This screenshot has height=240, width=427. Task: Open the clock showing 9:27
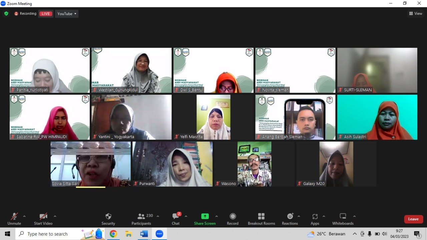pos(399,234)
